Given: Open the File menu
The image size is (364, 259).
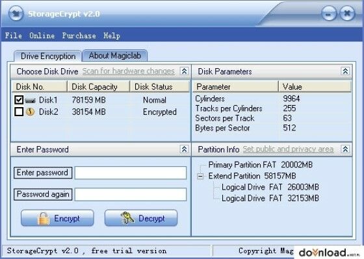Looking at the screenshot, I should tap(14, 36).
